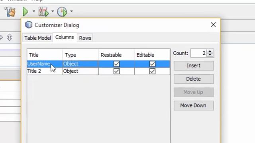Open dropdown arrow next to Debug icon
The width and height of the screenshot is (255, 143).
53,11
